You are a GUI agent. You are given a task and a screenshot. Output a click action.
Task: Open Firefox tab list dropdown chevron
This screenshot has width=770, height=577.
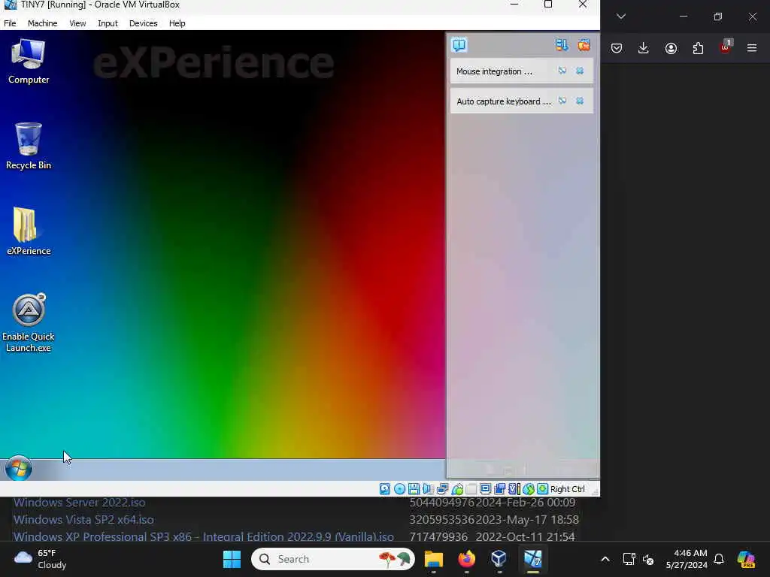click(x=620, y=17)
